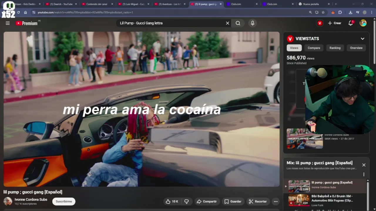Open Ivonne Cordova Subs channel avatar
This screenshot has width=376, height=211.
click(8, 201)
